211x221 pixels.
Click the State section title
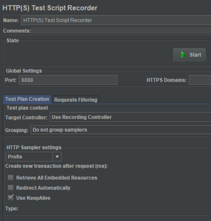[12, 41]
